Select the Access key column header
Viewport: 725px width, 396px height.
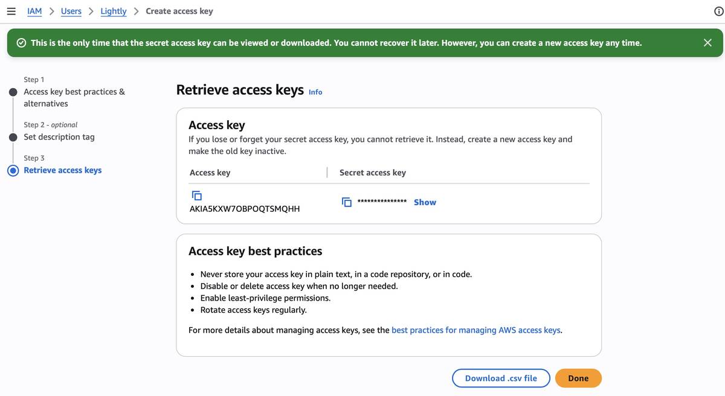tap(210, 172)
